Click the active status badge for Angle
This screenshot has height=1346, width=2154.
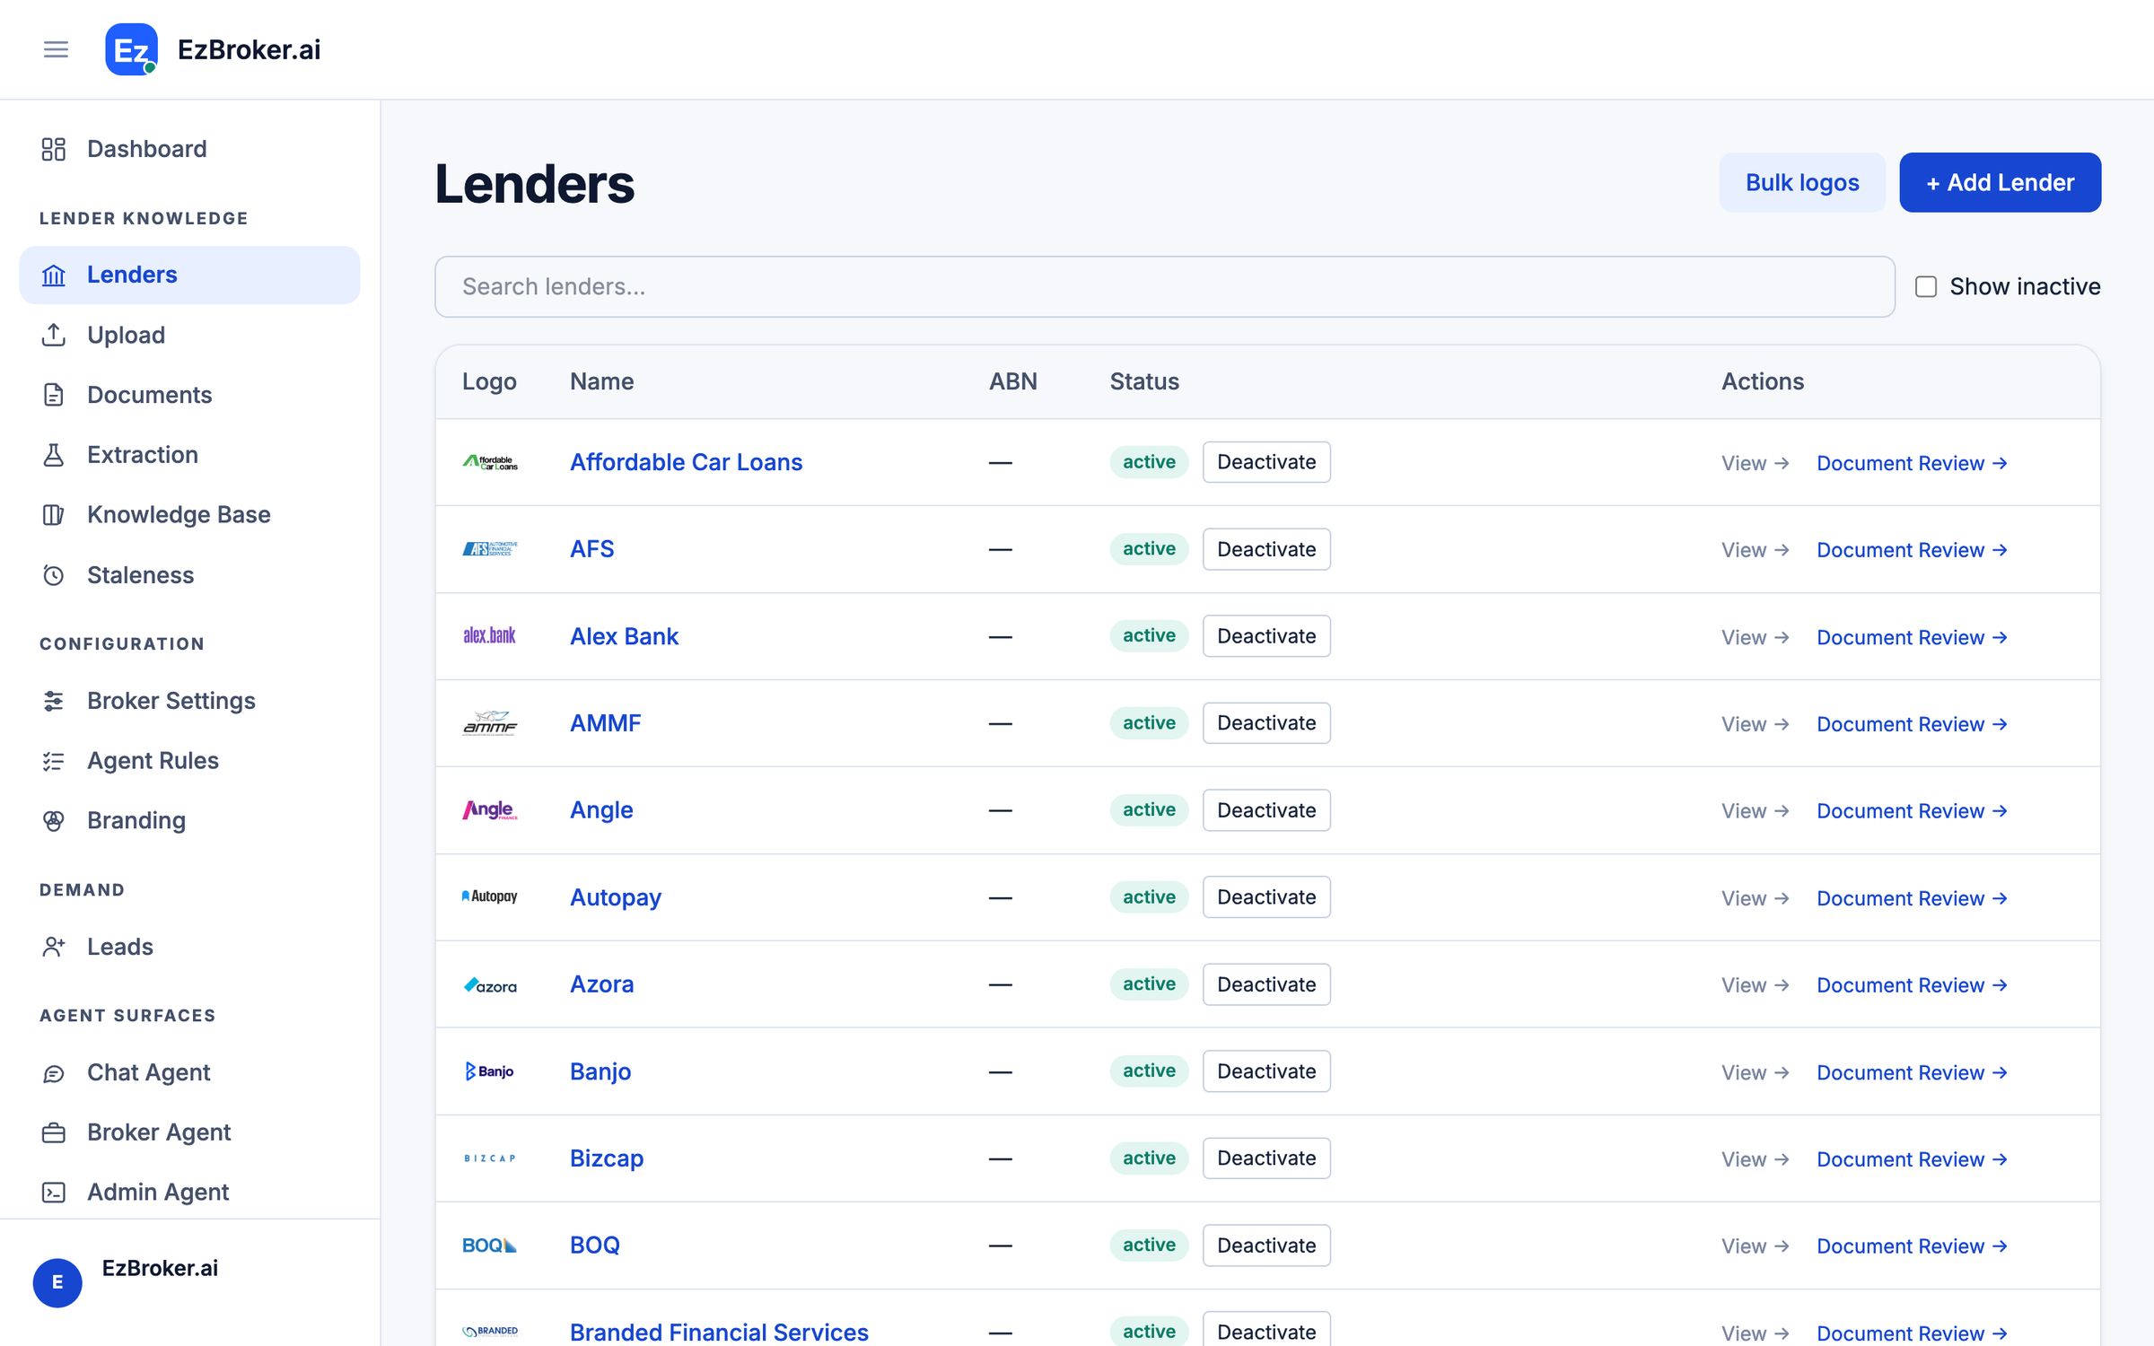1149,810
